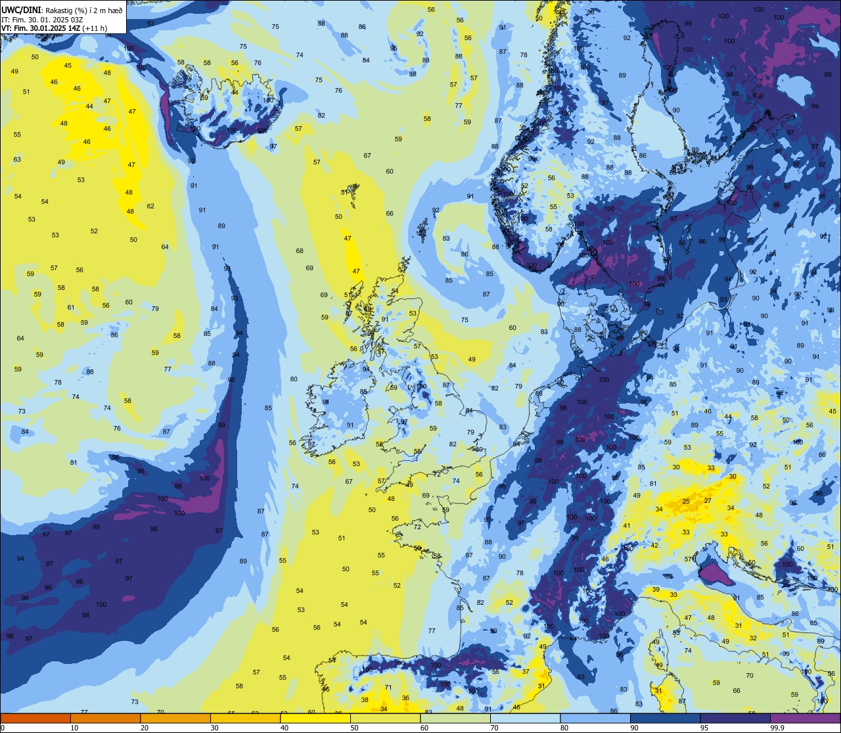This screenshot has width=841, height=733.
Task: Select the "61" humidity value in the Atlantic
Action: pos(71,308)
